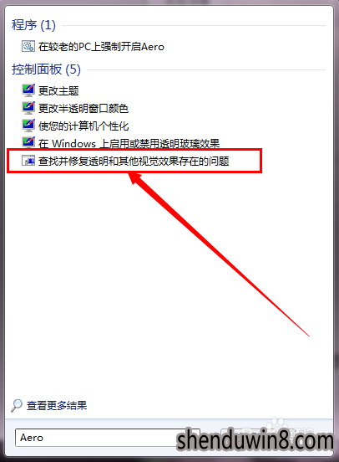The height and width of the screenshot is (462, 339).
Task: Open 查找并修复透明和其他视觉效果存在的问题 result
Action: (x=134, y=161)
